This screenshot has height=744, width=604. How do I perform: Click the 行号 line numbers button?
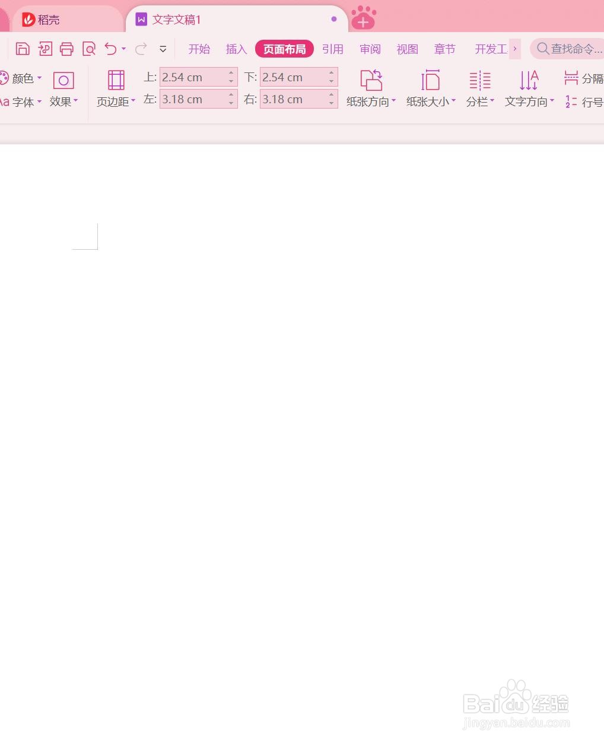pyautogui.click(x=583, y=102)
